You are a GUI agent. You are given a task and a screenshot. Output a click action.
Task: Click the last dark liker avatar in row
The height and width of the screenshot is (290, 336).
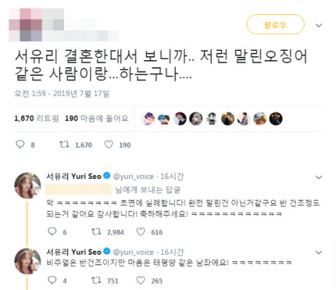point(276,119)
